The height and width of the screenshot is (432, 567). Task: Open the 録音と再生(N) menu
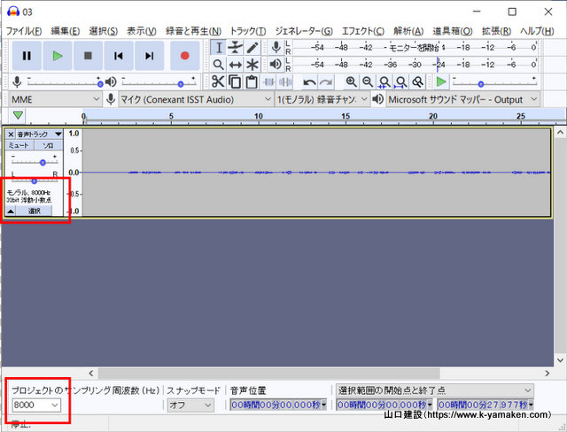pos(193,31)
